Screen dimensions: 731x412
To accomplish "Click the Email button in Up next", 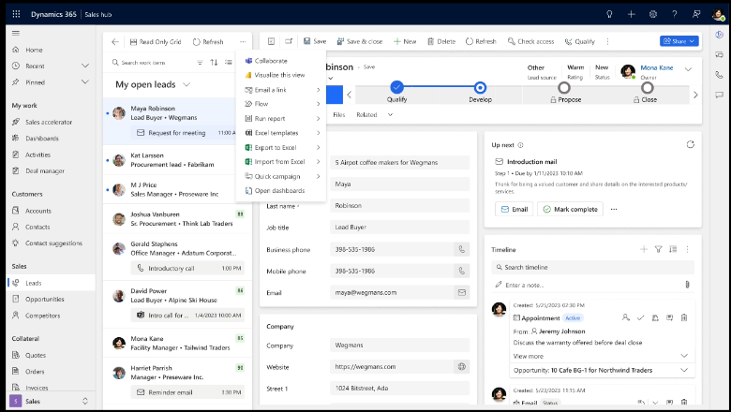I will [515, 209].
